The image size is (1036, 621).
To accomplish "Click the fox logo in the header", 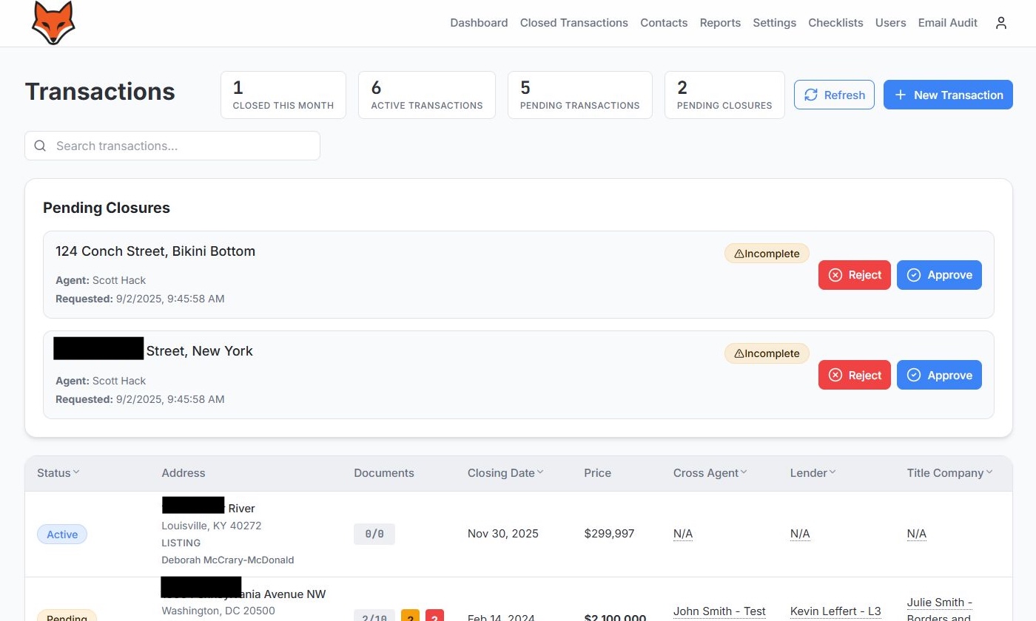I will pos(53,23).
